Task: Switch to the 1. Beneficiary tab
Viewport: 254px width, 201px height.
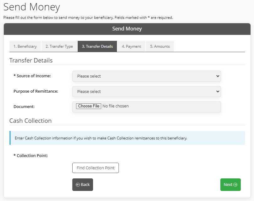Action: point(25,46)
